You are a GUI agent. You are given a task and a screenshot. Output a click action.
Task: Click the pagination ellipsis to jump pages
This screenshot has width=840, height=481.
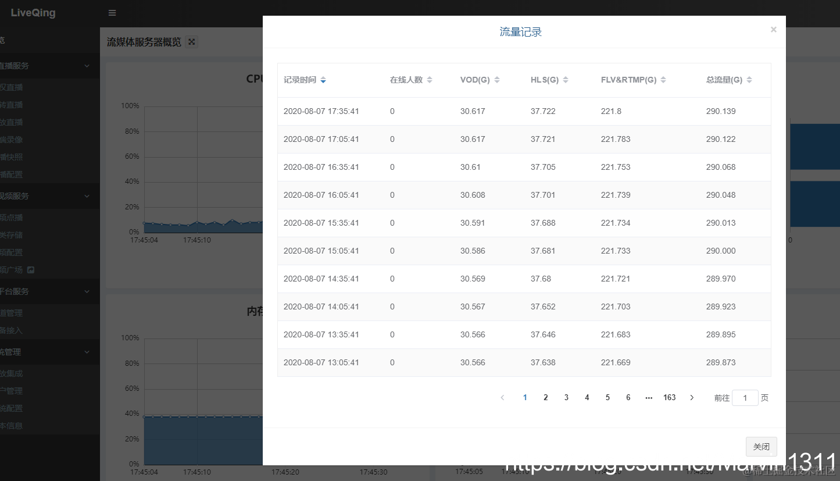click(x=649, y=398)
